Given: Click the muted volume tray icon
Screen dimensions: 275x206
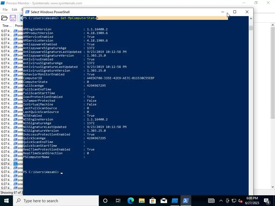Looking at the screenshot, I should (240, 201).
